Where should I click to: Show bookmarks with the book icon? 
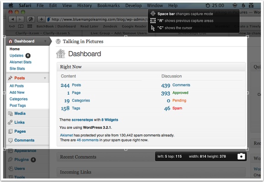point(21,26)
